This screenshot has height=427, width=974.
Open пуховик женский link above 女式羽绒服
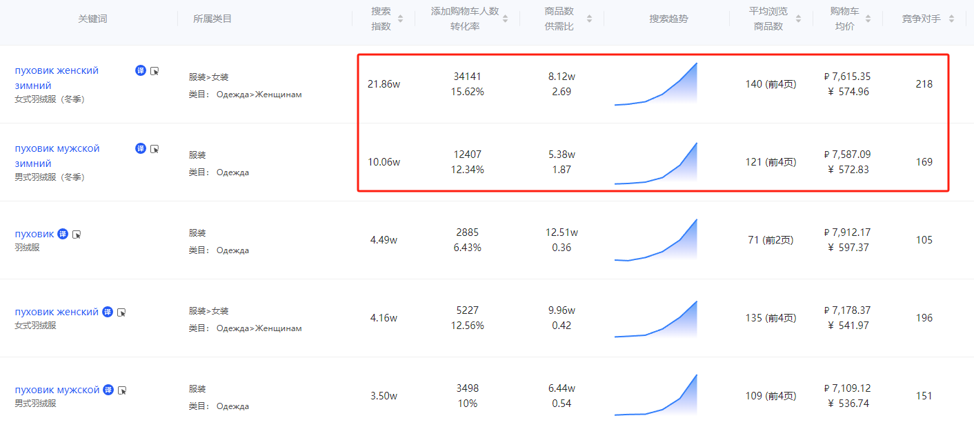[57, 312]
